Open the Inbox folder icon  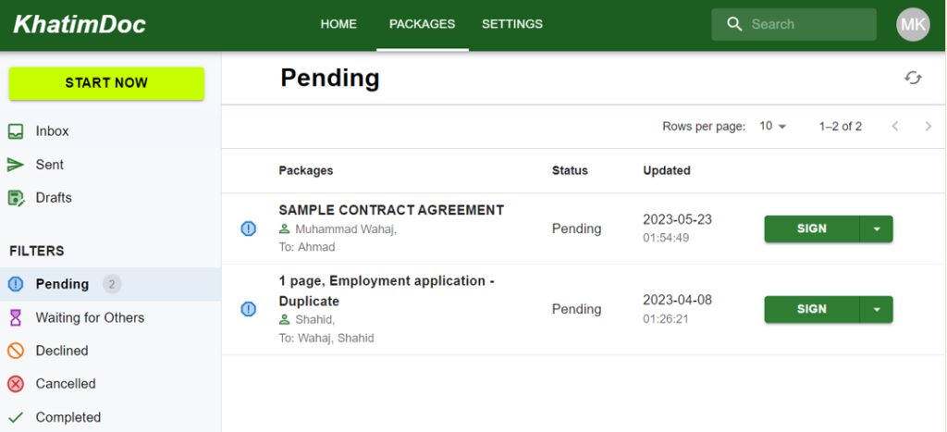click(x=16, y=131)
